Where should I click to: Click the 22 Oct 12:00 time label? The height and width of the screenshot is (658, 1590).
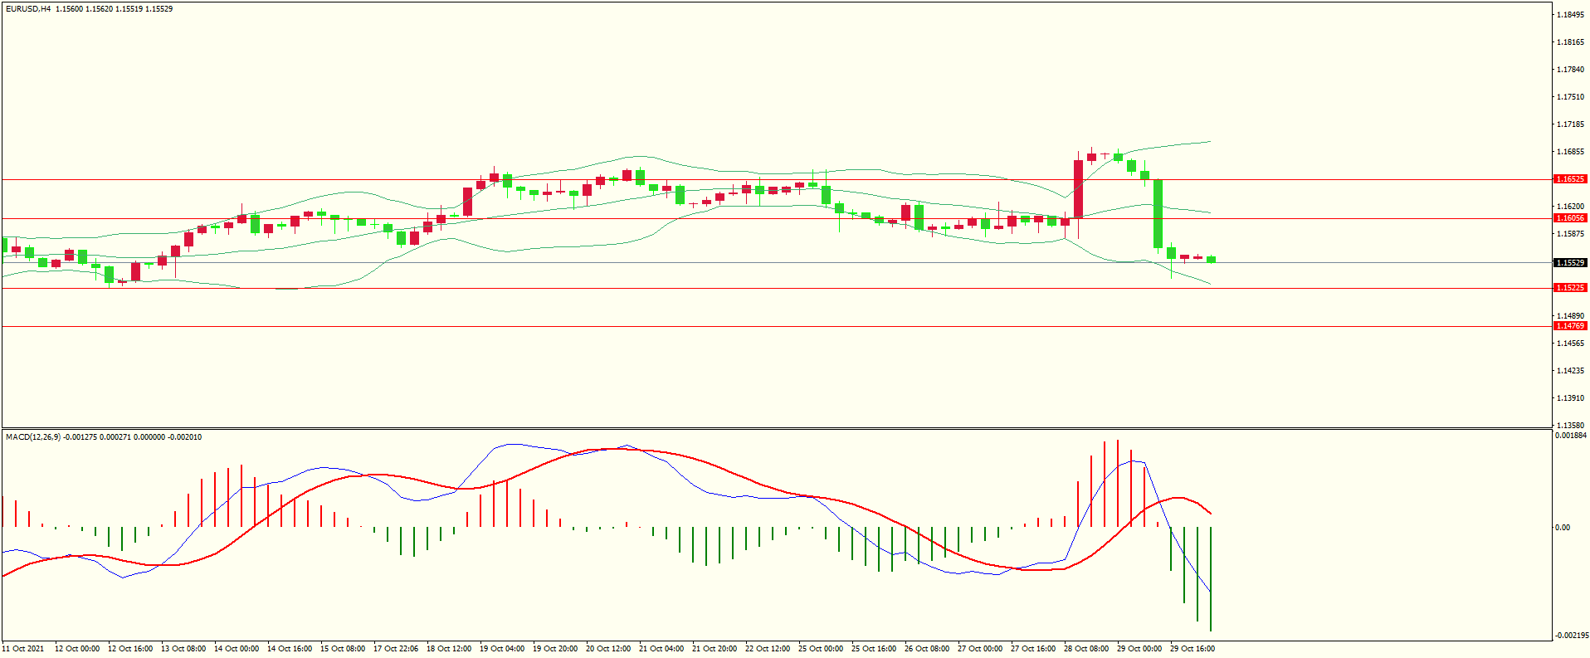(768, 649)
